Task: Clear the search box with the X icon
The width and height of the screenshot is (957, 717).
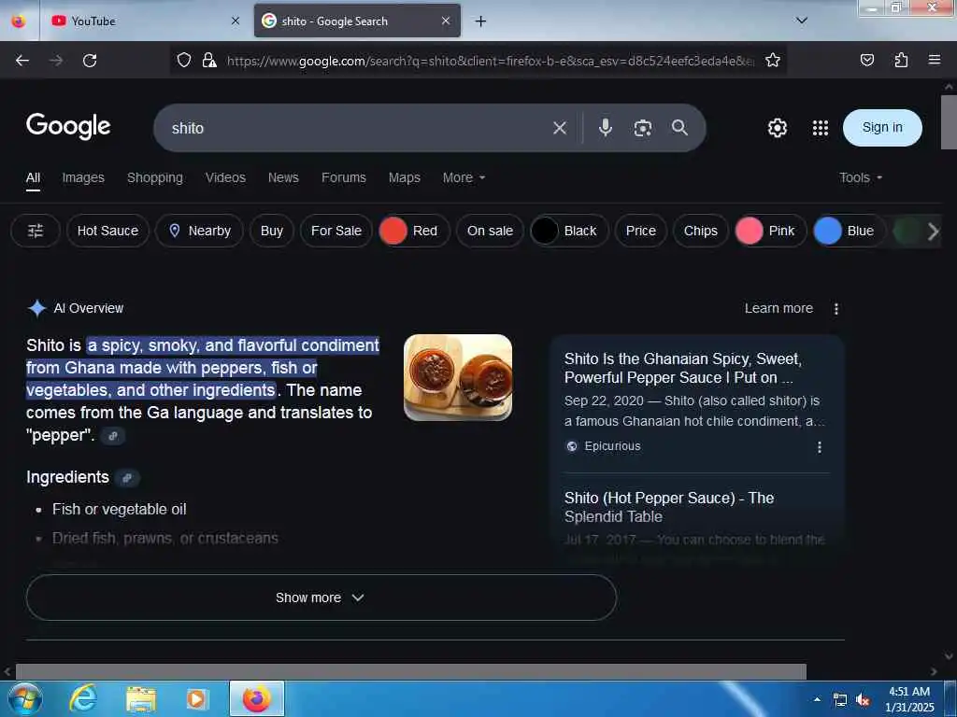Action: click(559, 128)
